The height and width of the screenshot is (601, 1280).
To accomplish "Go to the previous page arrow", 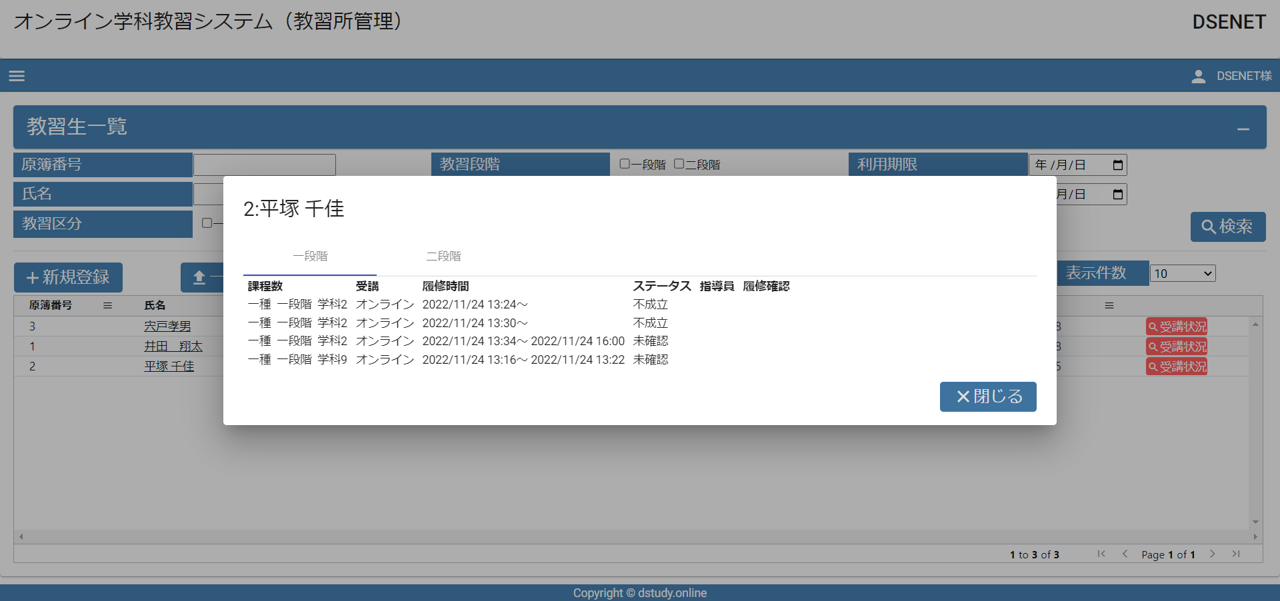I will coord(1125,554).
